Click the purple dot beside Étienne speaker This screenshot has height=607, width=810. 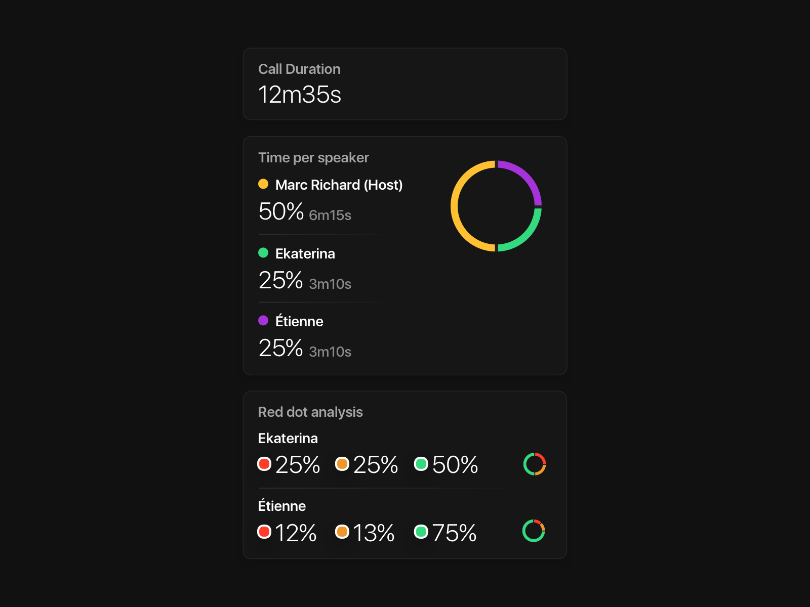tap(263, 321)
